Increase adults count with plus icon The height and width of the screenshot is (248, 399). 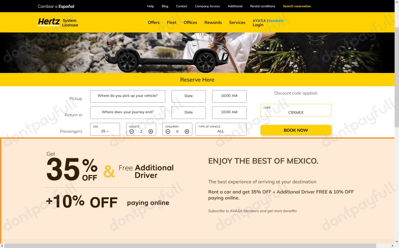151,131
